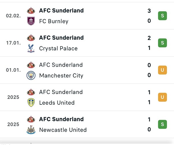
Task: Open the Manchester City team link
Action: 61,76
